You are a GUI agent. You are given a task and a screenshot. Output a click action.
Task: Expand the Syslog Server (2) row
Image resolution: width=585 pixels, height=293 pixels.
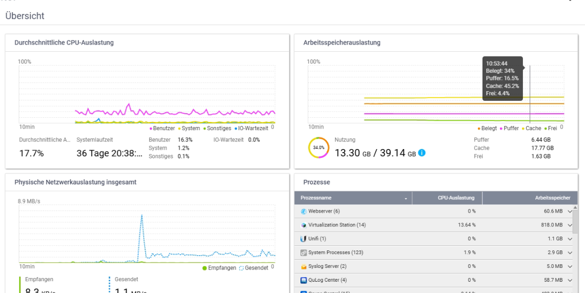coord(570,266)
